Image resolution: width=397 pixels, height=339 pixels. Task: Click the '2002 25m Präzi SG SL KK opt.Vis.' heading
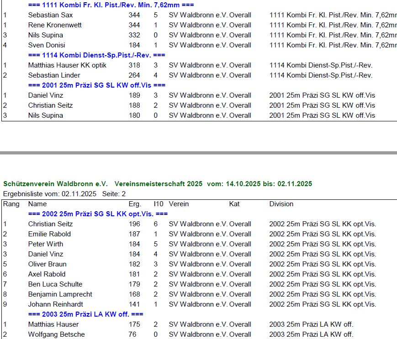[x=98, y=214]
